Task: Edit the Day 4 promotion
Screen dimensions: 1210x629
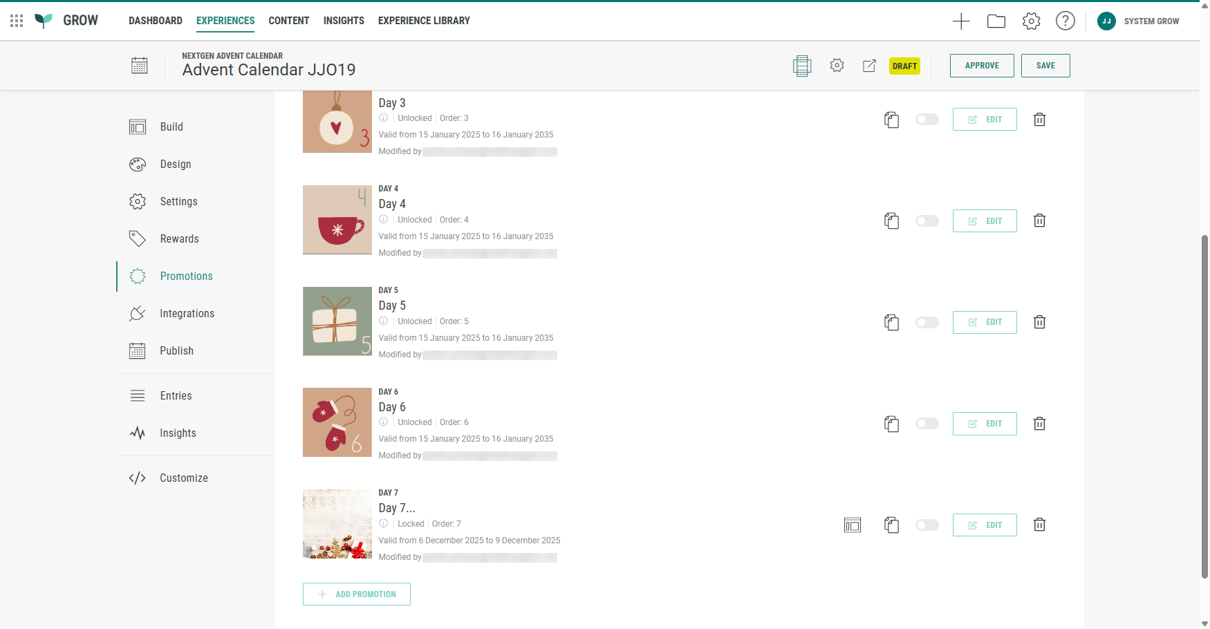Action: pos(985,221)
